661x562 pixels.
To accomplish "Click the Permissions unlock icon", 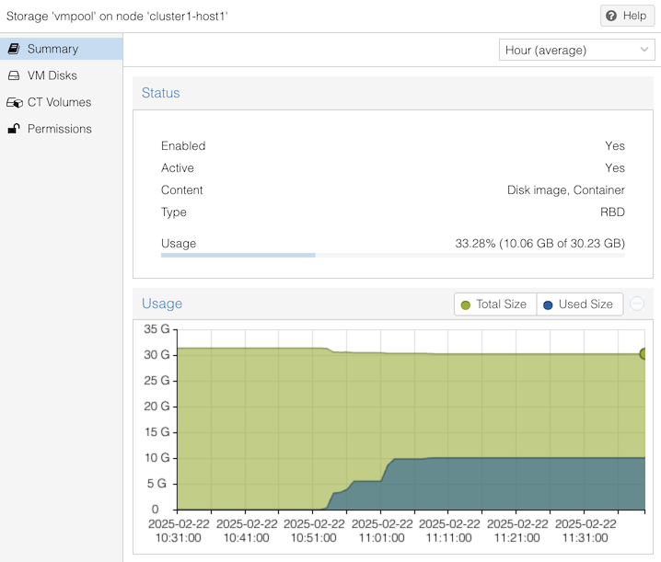I will pos(14,129).
